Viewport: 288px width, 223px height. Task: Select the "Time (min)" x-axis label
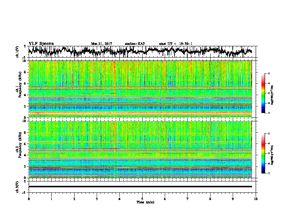(145, 202)
